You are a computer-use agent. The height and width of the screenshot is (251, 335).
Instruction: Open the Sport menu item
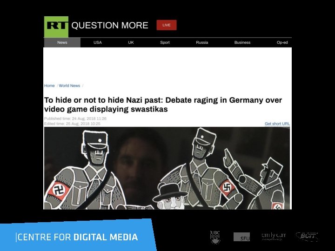click(x=165, y=42)
